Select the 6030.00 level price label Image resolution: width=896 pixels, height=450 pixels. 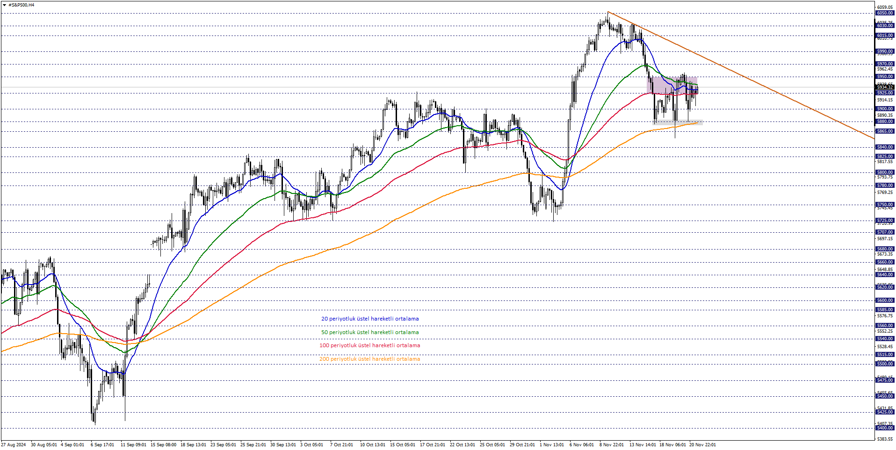pyautogui.click(x=885, y=26)
